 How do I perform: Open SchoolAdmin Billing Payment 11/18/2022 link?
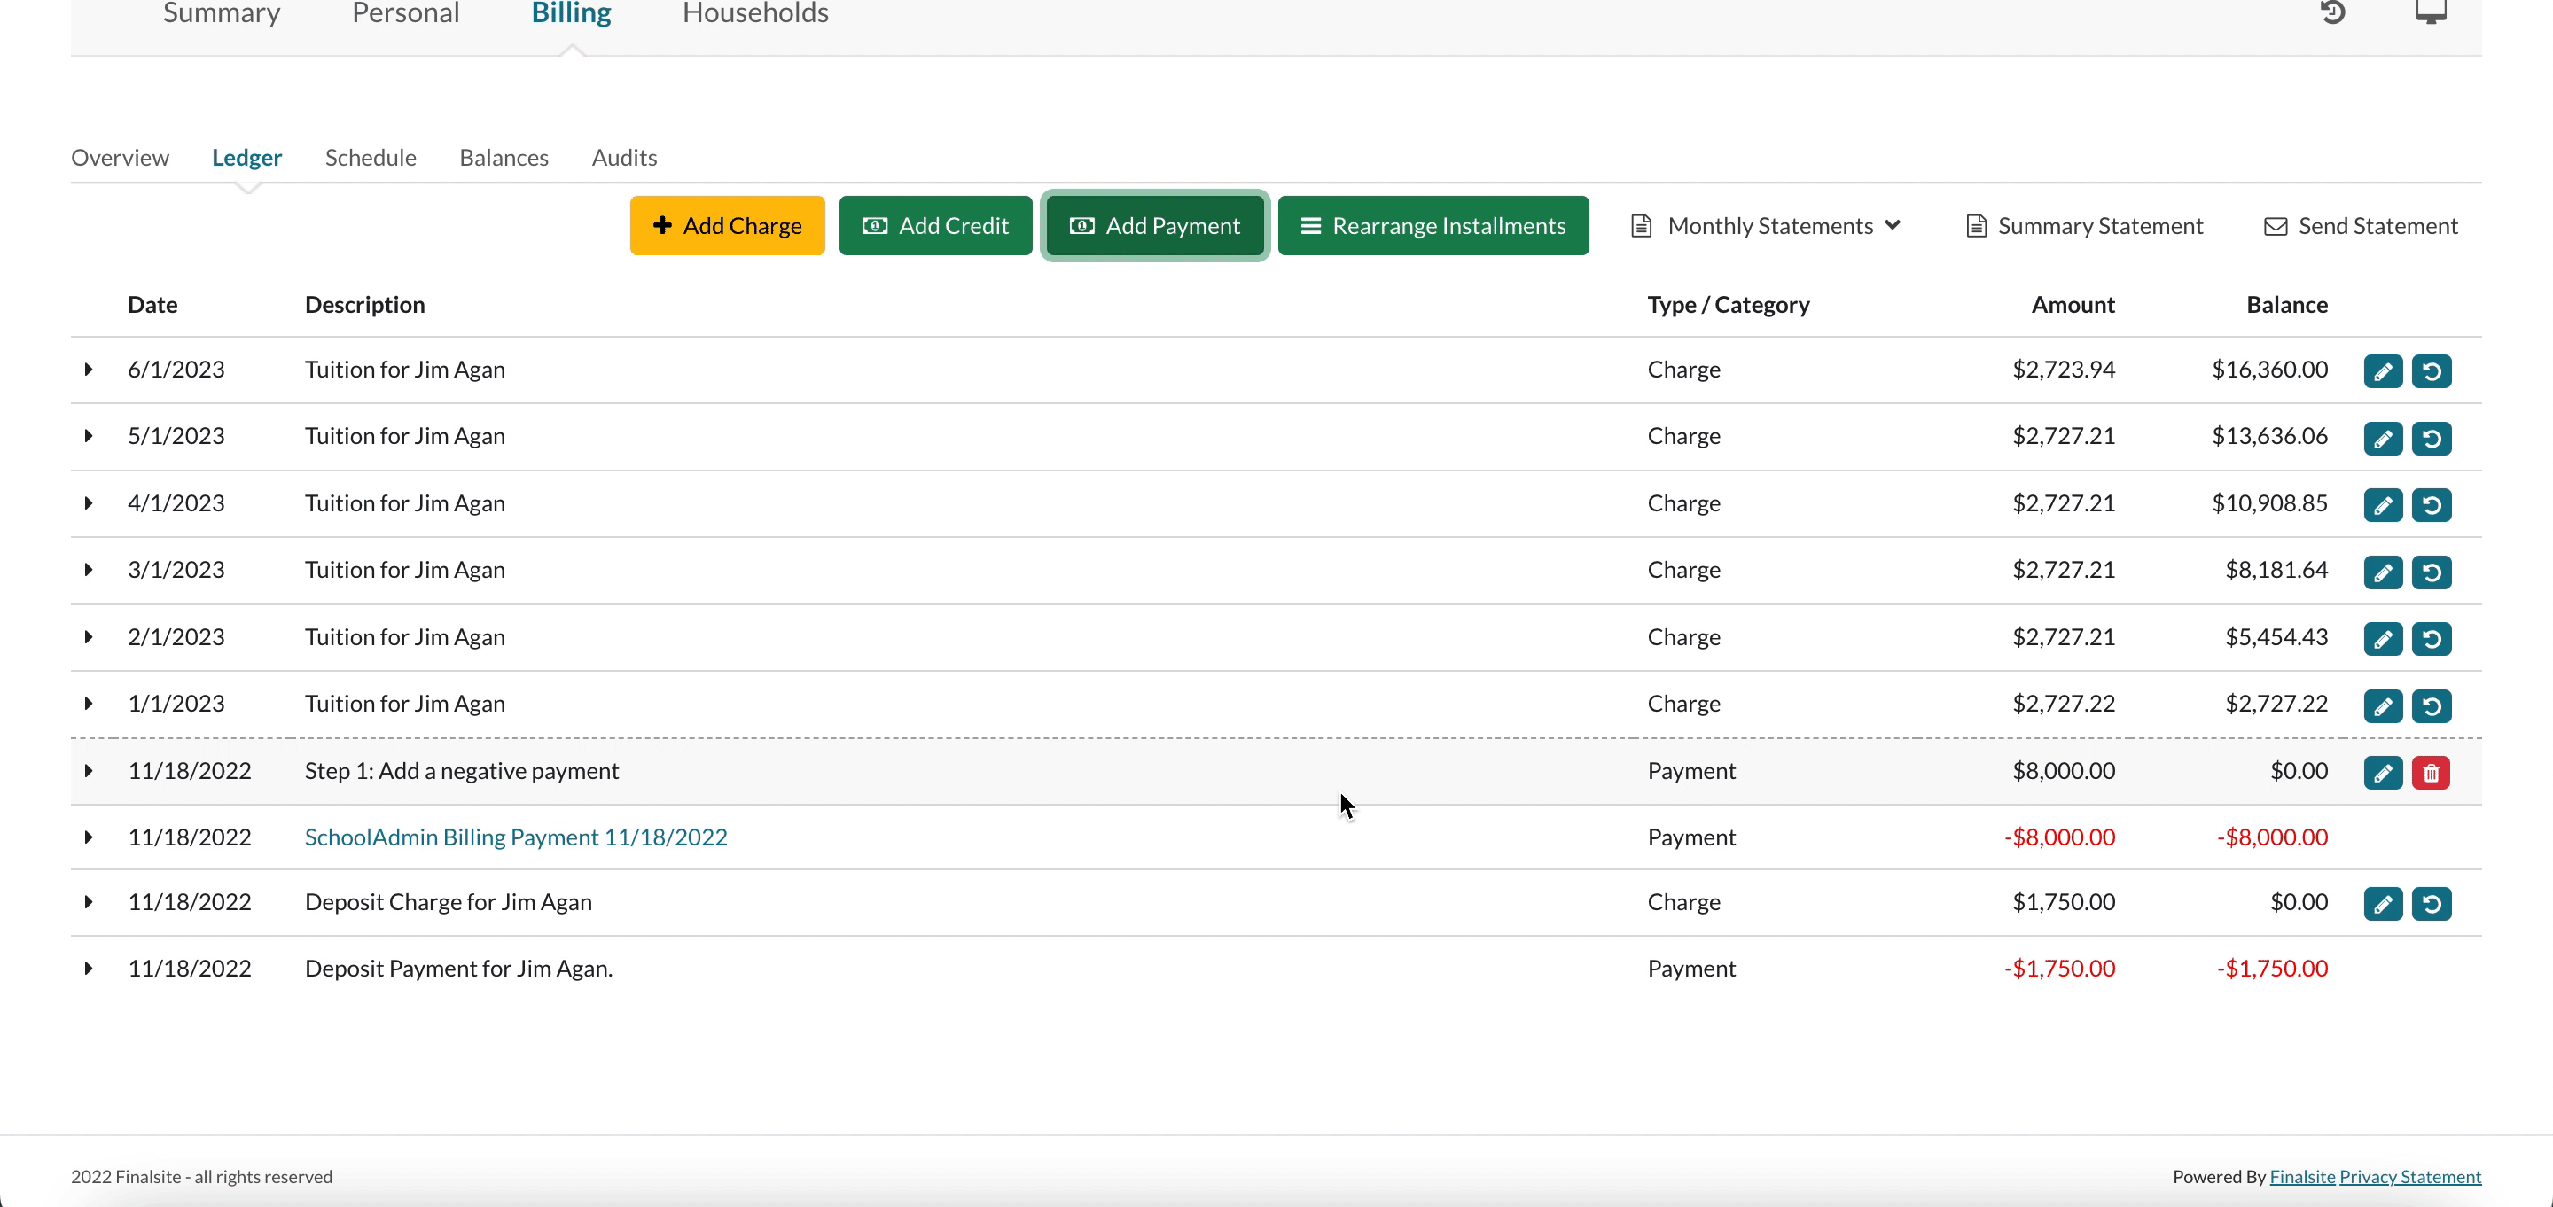click(x=515, y=837)
